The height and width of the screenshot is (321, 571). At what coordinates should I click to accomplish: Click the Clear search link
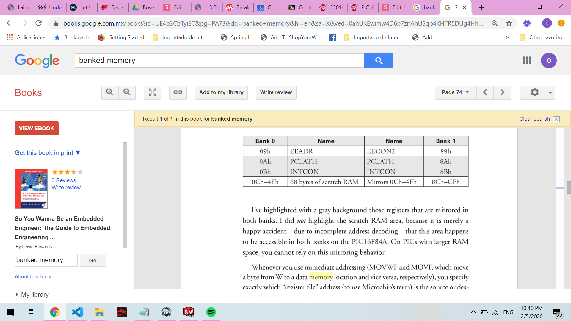534,119
